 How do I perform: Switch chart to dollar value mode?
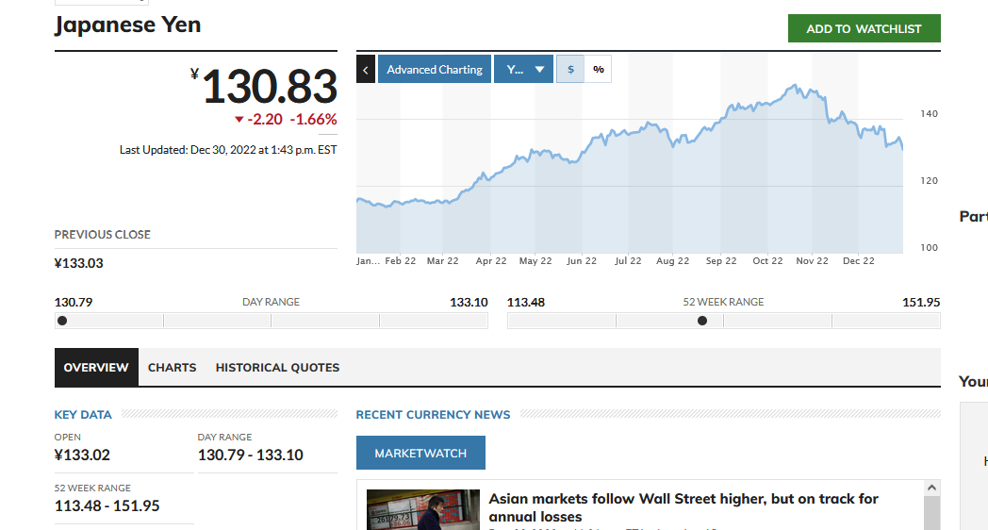tap(570, 70)
